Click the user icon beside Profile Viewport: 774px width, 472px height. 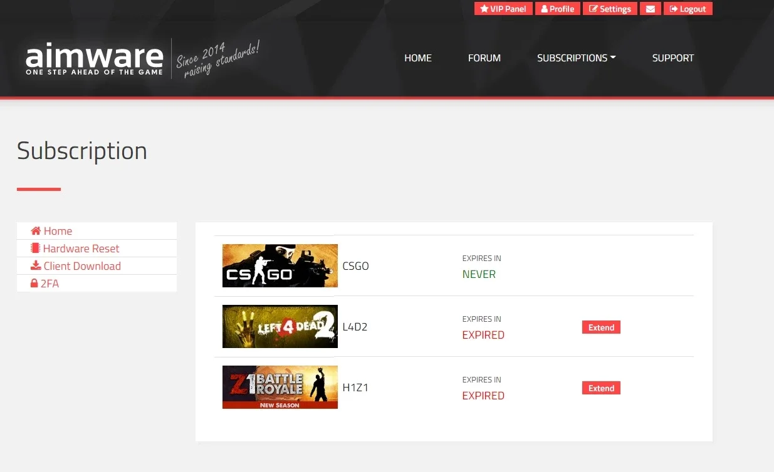tap(545, 9)
